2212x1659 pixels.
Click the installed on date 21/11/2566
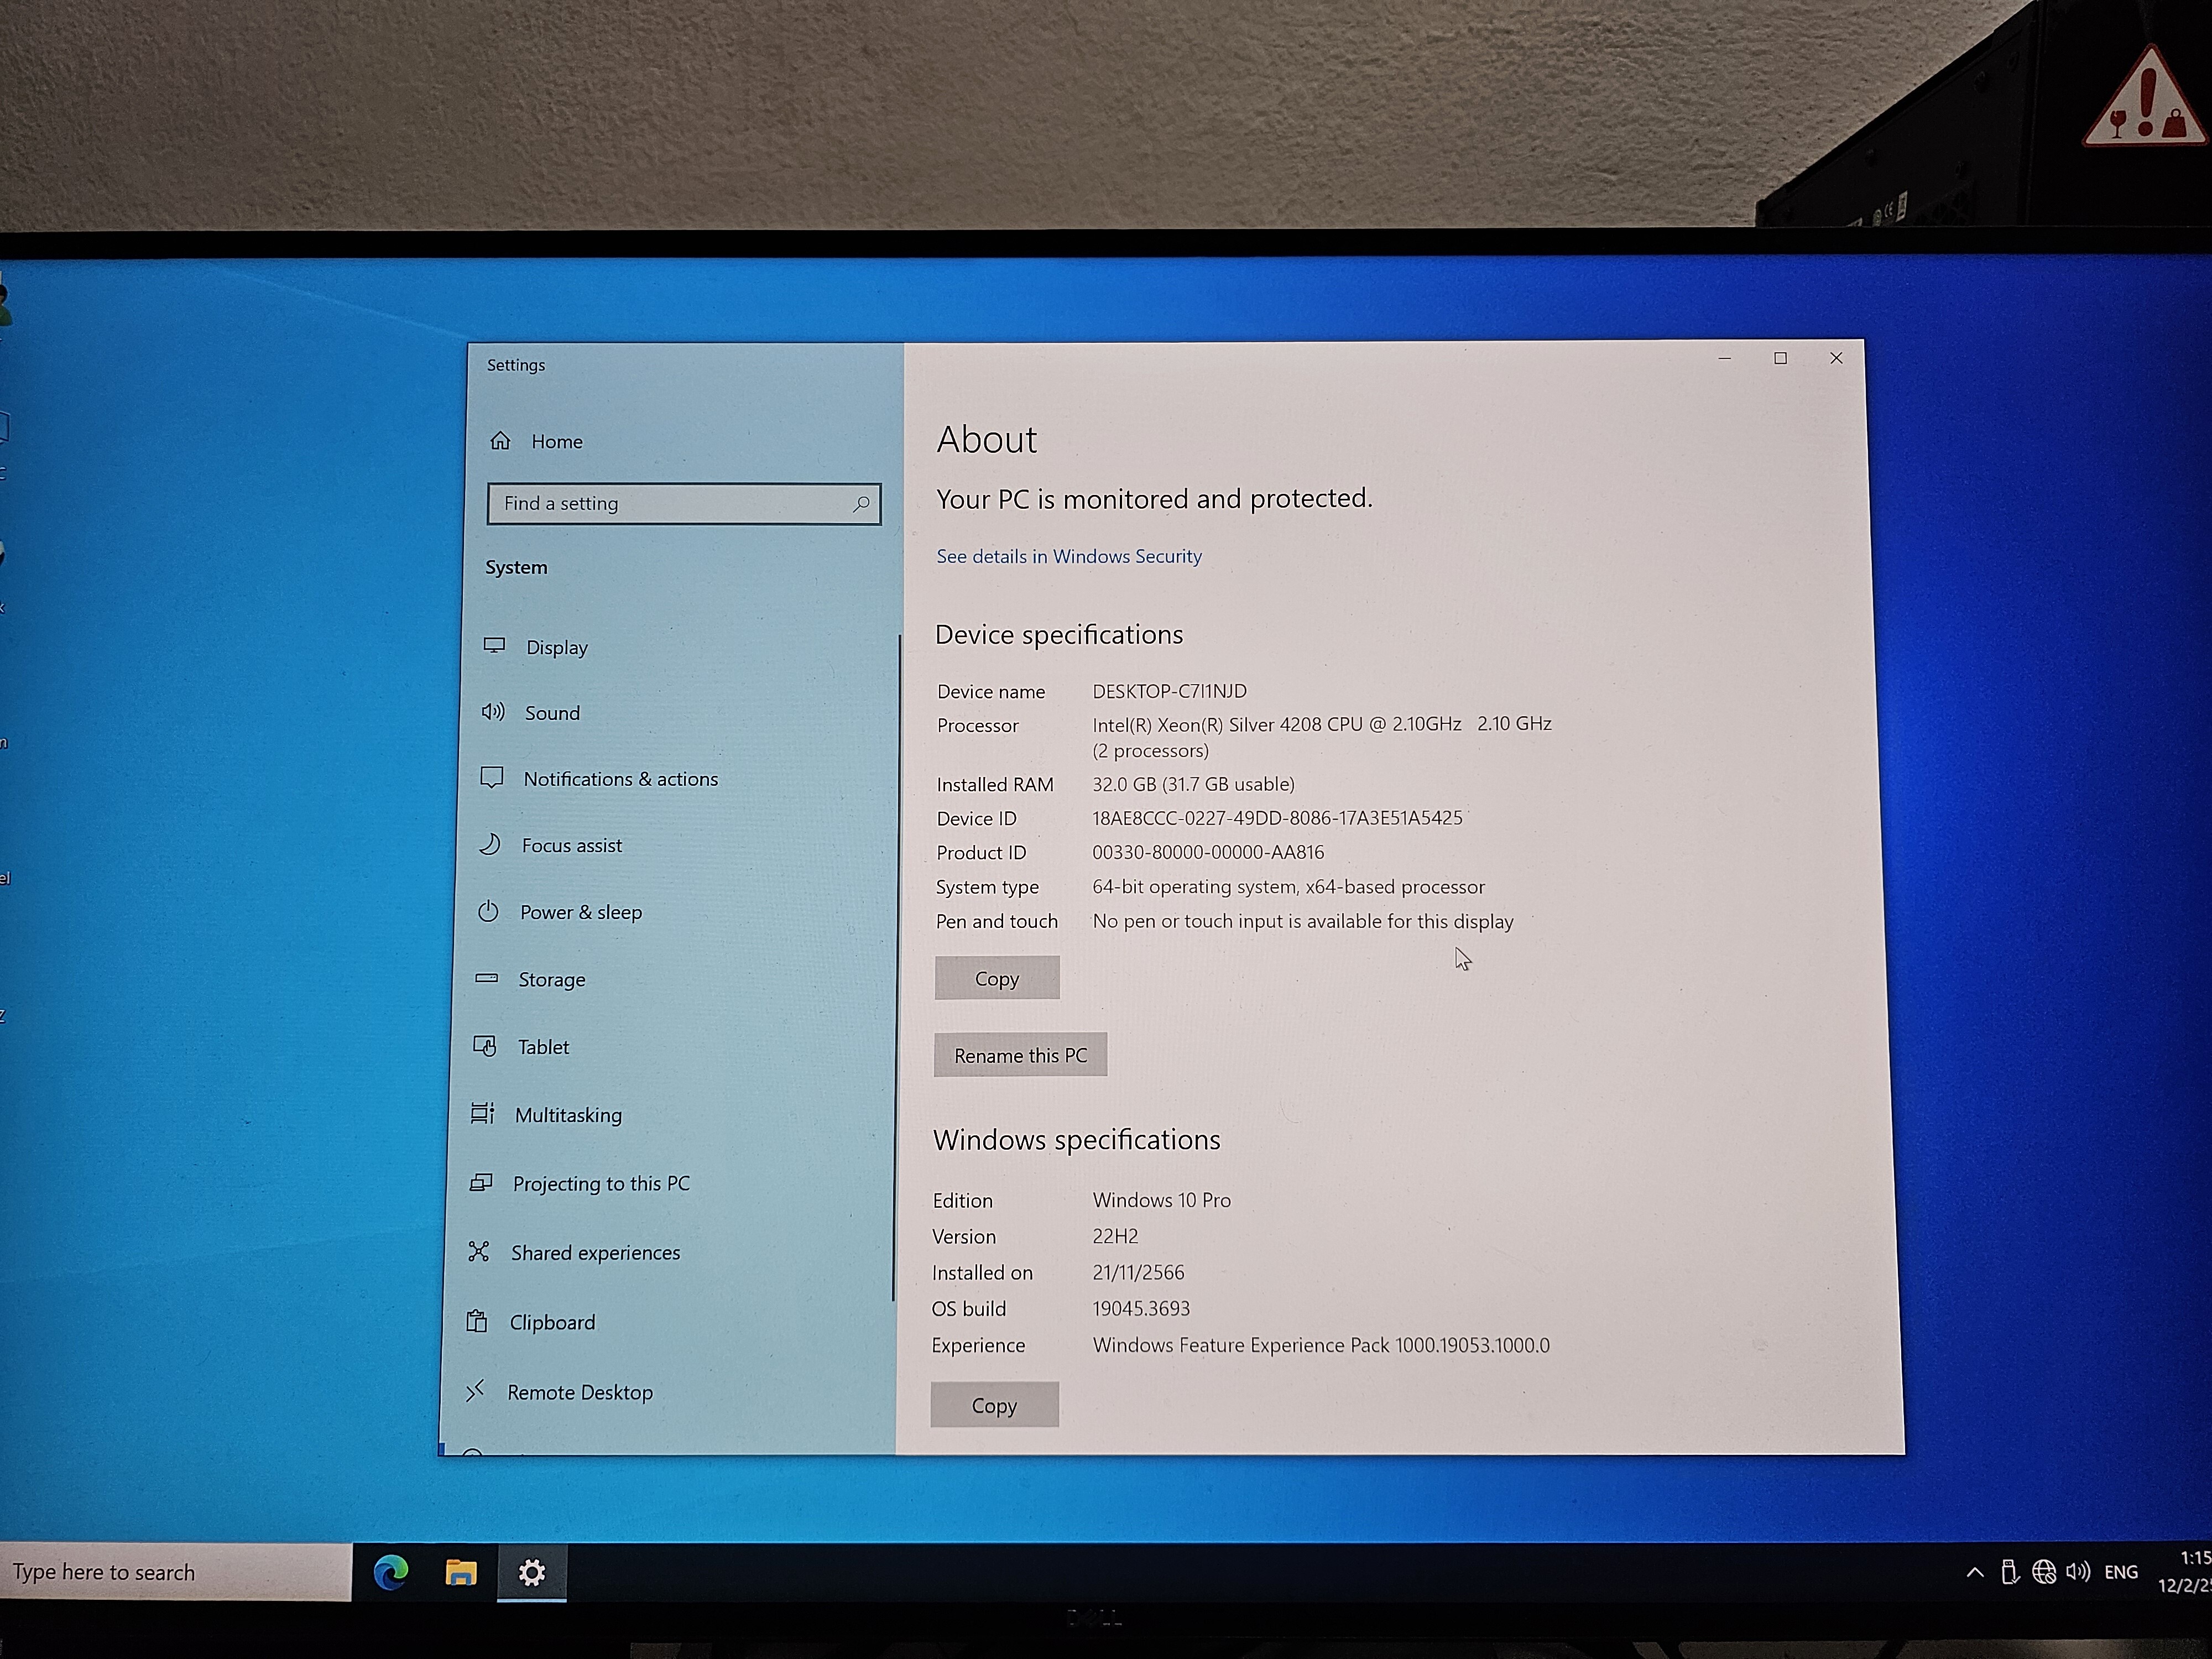click(x=1138, y=1272)
